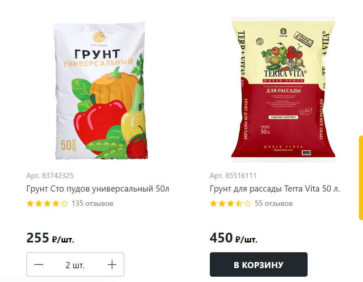Open the Сто пудов soil product image
363x282 pixels.
click(x=101, y=90)
